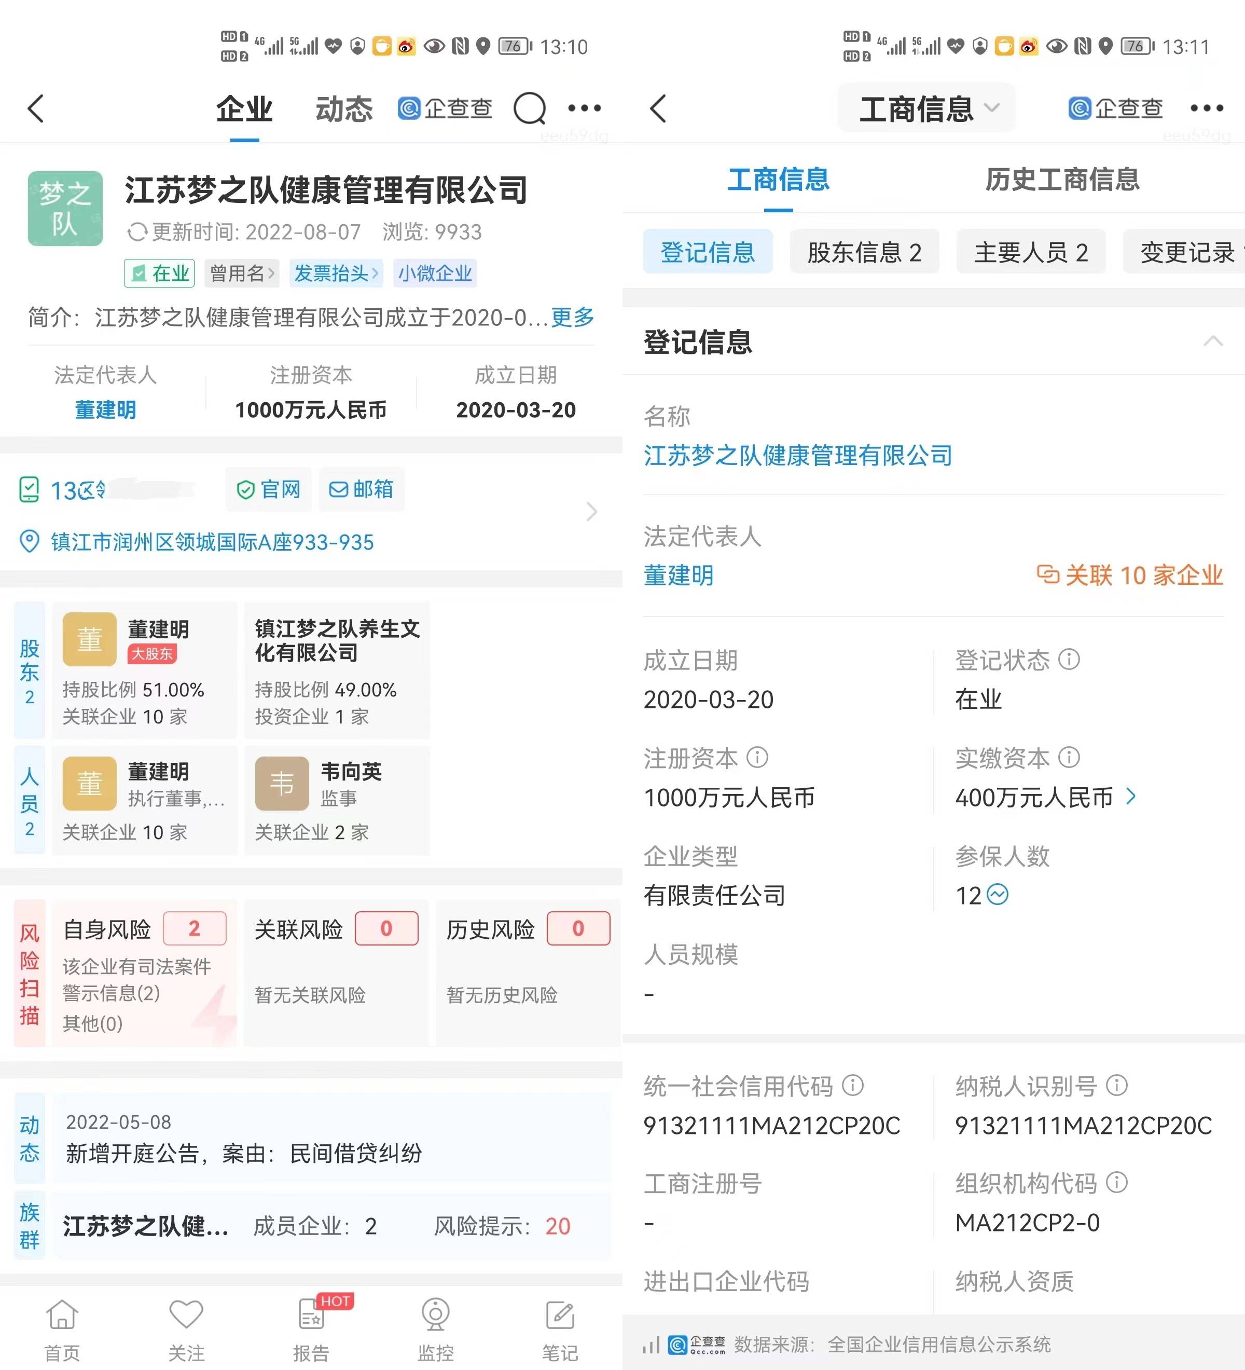Open the 官网 official website icon
Viewport: 1245px width, 1370px height.
coord(268,490)
